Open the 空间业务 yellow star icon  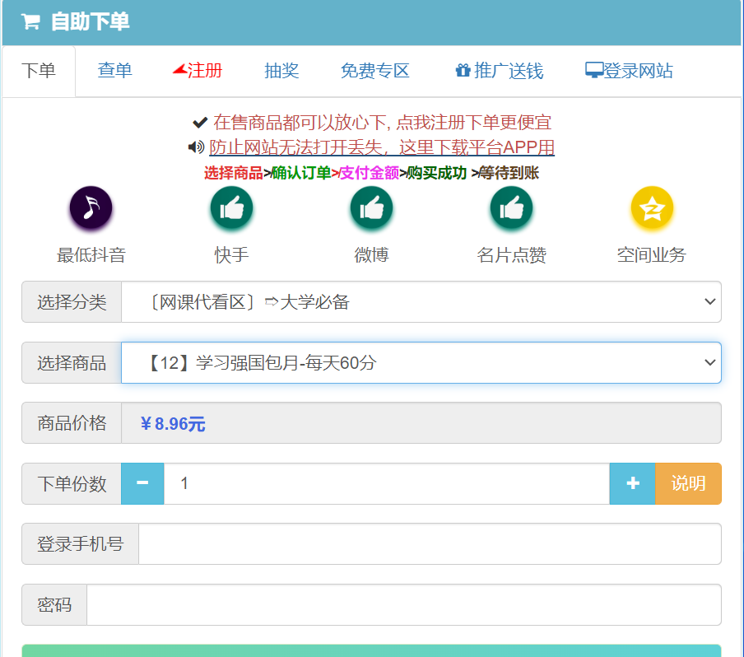click(x=652, y=207)
